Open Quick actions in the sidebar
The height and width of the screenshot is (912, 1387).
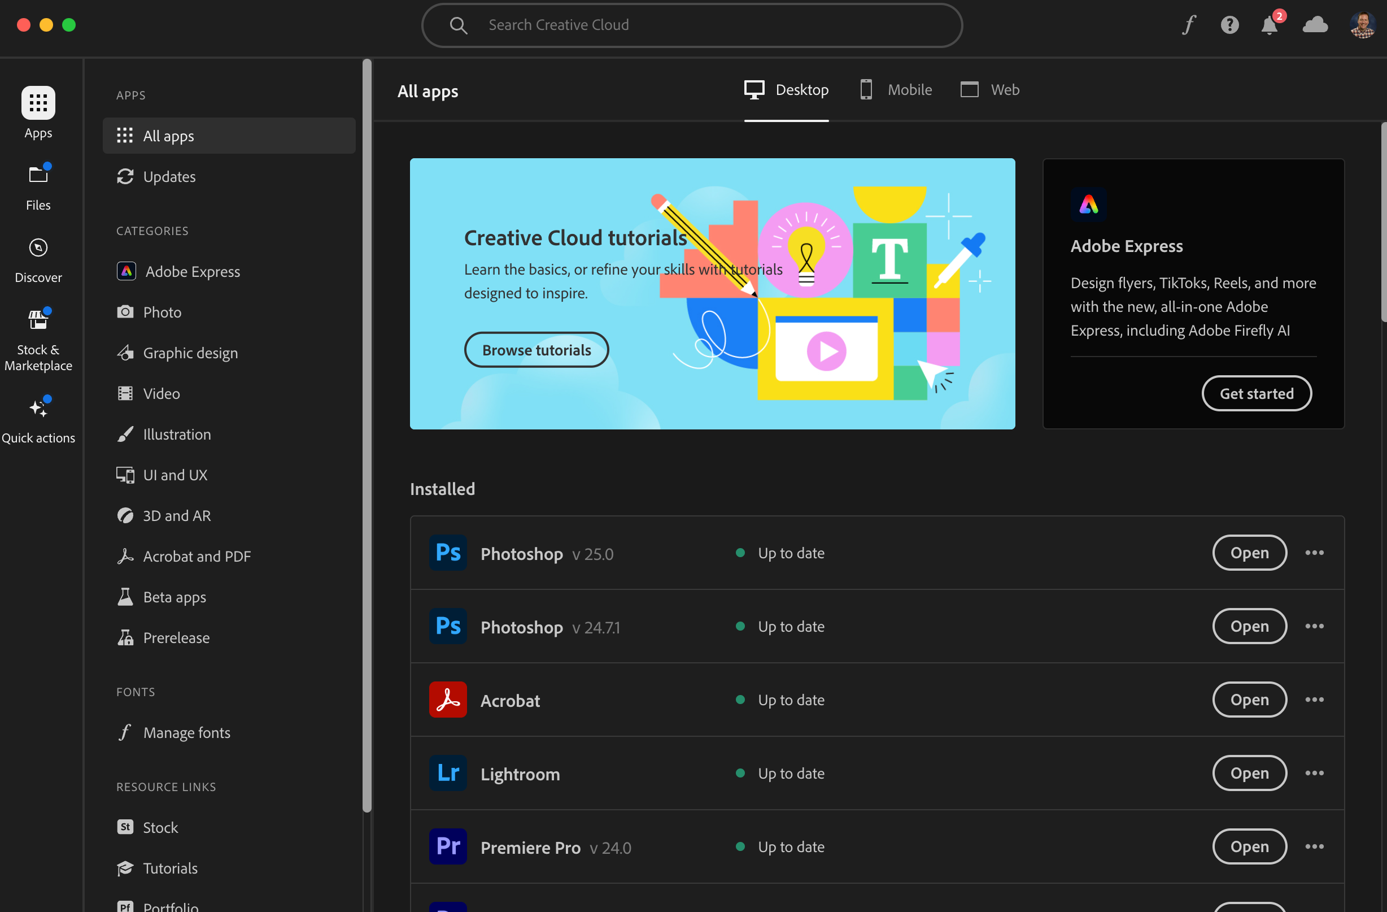click(38, 420)
